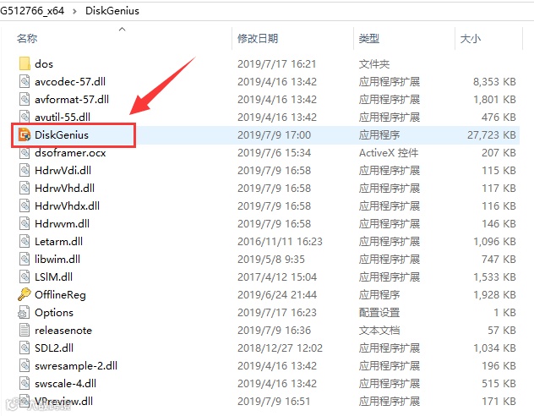Click the SDL2.dll file icon
Screen dimensions: 534x416
(25, 348)
